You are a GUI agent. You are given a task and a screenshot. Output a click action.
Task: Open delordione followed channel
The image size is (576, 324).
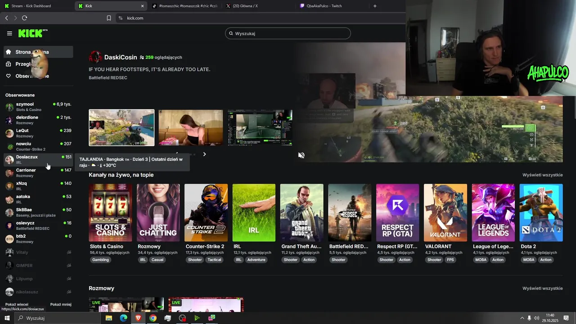pos(38,120)
